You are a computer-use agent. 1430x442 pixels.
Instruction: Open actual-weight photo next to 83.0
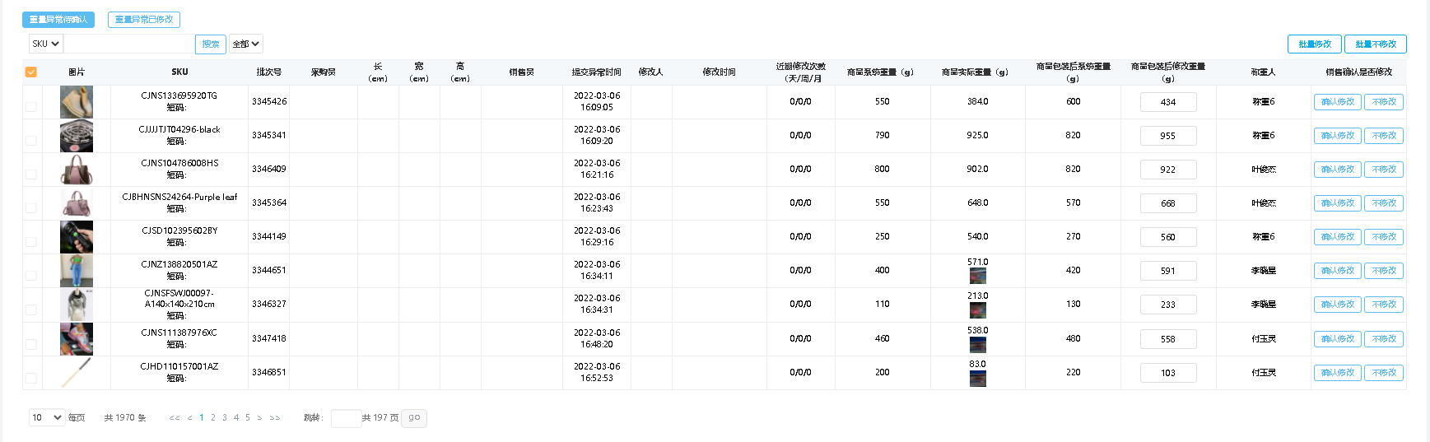[x=977, y=379]
